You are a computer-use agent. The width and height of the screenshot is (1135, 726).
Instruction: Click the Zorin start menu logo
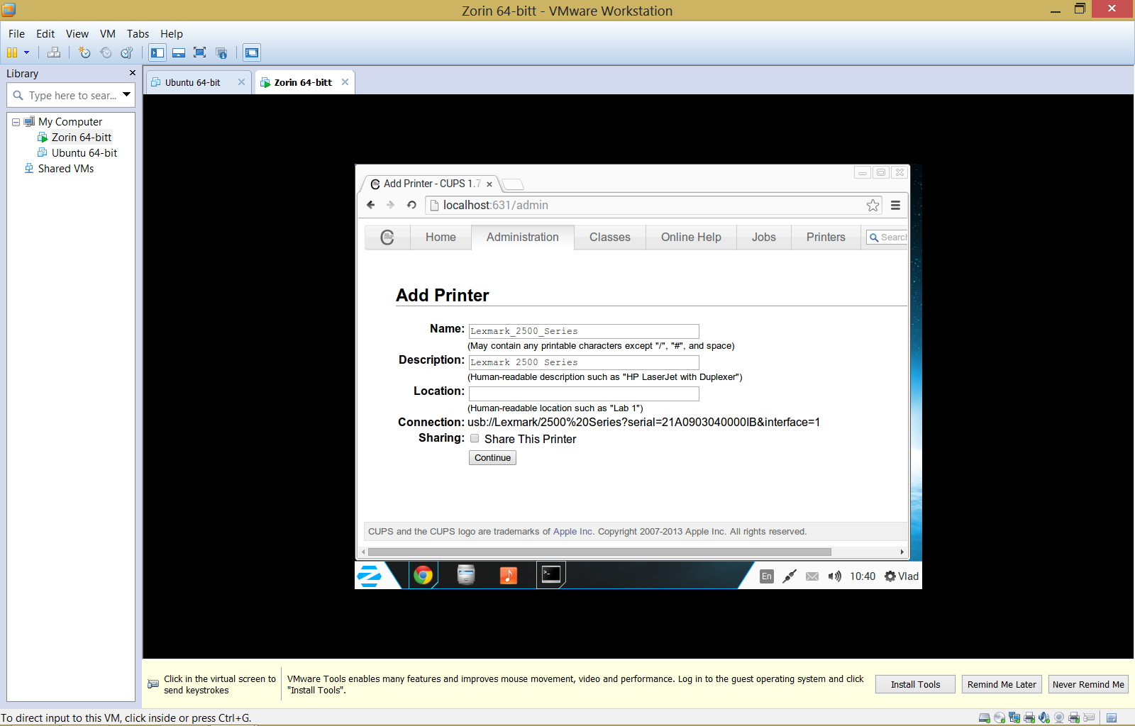370,576
